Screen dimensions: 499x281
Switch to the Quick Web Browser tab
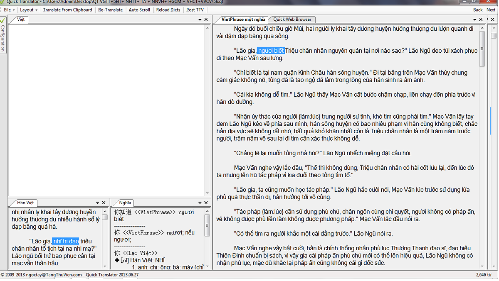click(x=292, y=20)
